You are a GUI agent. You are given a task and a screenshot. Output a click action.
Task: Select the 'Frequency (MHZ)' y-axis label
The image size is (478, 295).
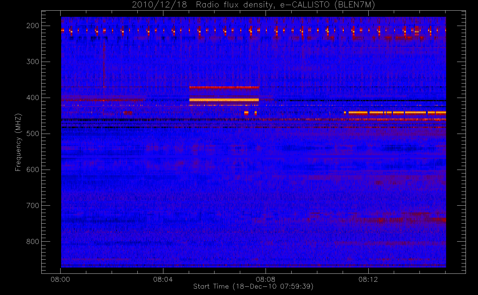coord(18,142)
